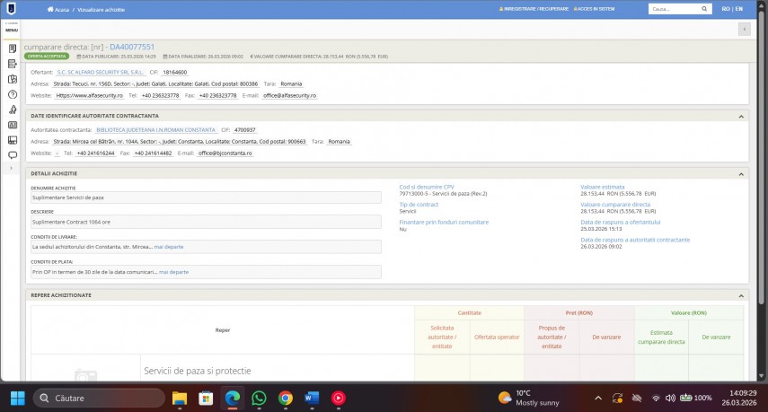This screenshot has height=412, width=768.
Task: Expand the left sidebar with bottom chevron
Action: pyautogui.click(x=12, y=169)
